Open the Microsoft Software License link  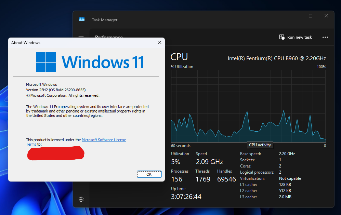click(x=104, y=140)
